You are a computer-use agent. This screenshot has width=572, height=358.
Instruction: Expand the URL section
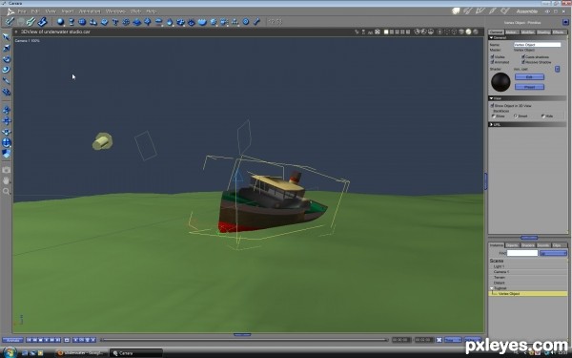(x=527, y=124)
